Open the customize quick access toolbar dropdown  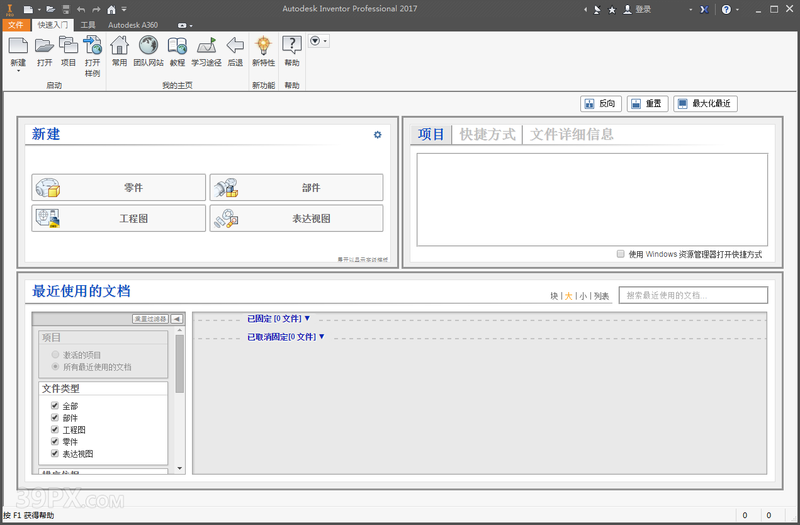pyautogui.click(x=124, y=9)
